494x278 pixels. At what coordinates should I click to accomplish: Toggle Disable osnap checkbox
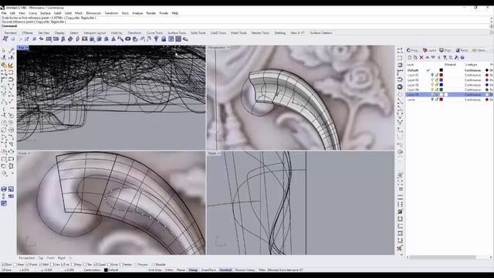pos(154,265)
